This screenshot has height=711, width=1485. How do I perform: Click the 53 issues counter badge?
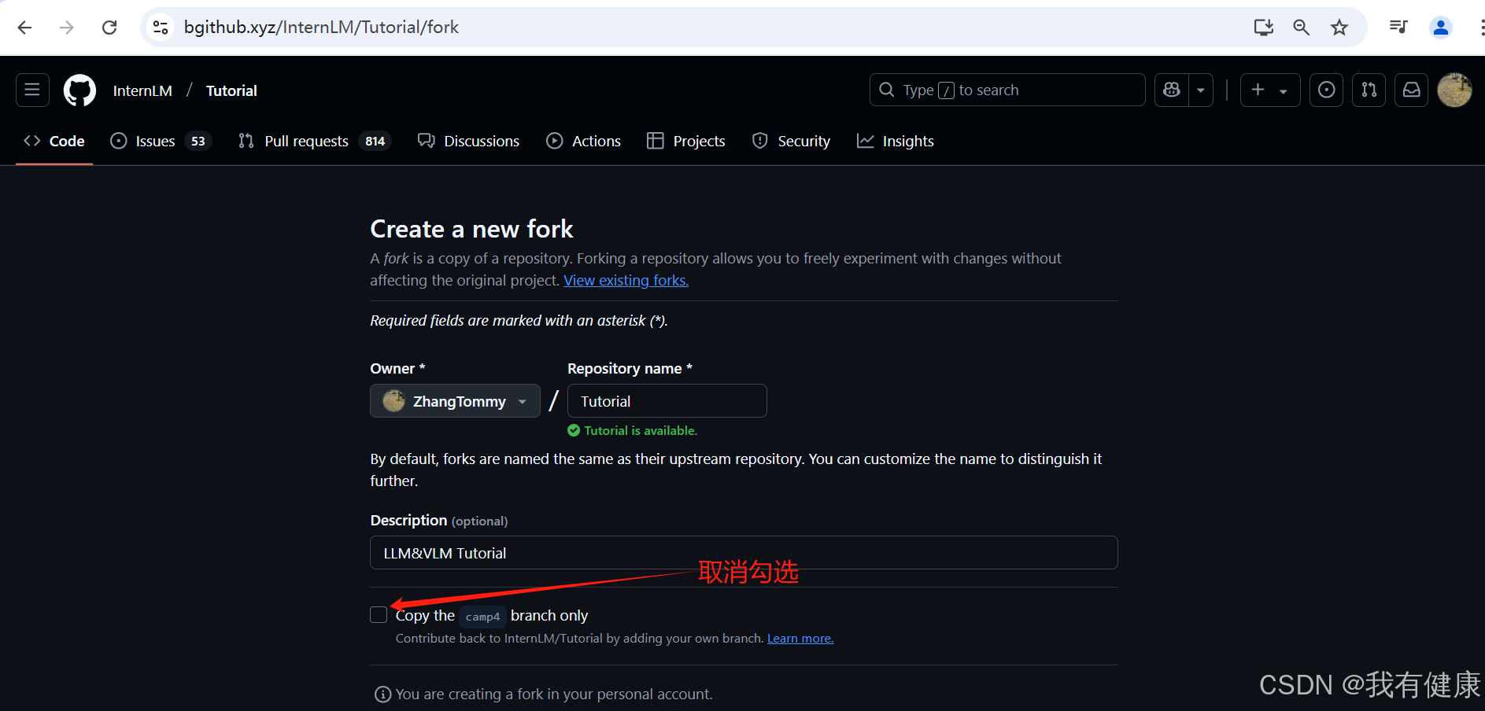(198, 141)
